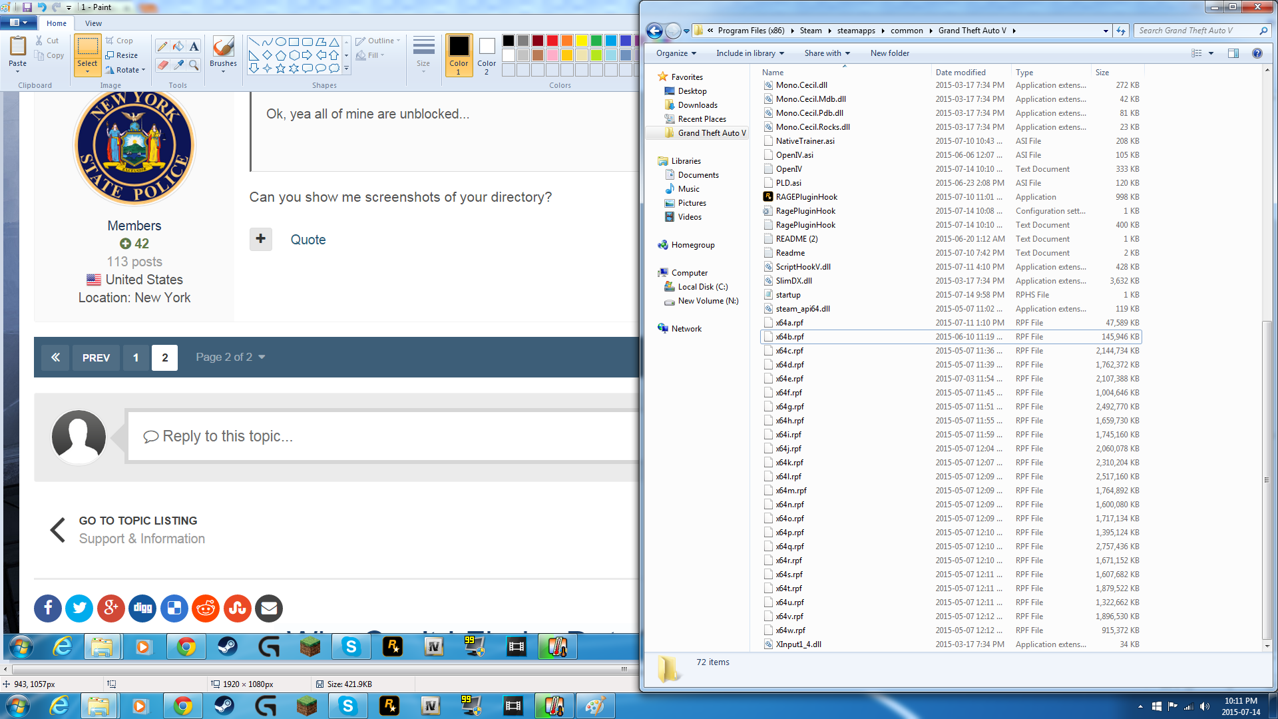Screen dimensions: 1278x719
Task: Switch to the View ribbon tab
Action: [x=93, y=23]
